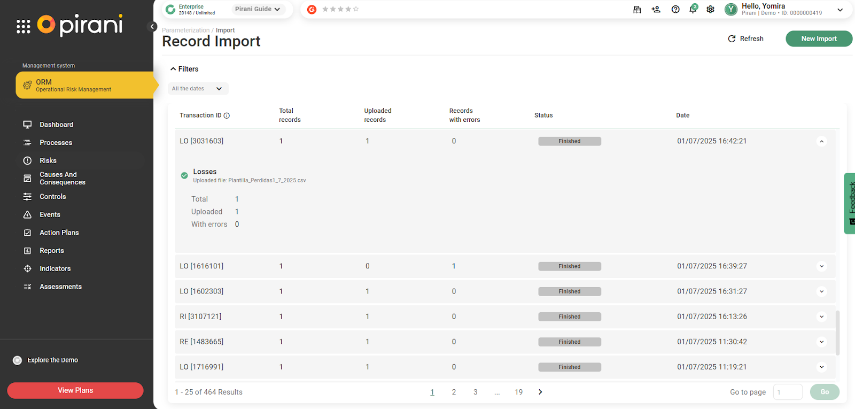
Task: Go to page 3
Action: coord(475,392)
